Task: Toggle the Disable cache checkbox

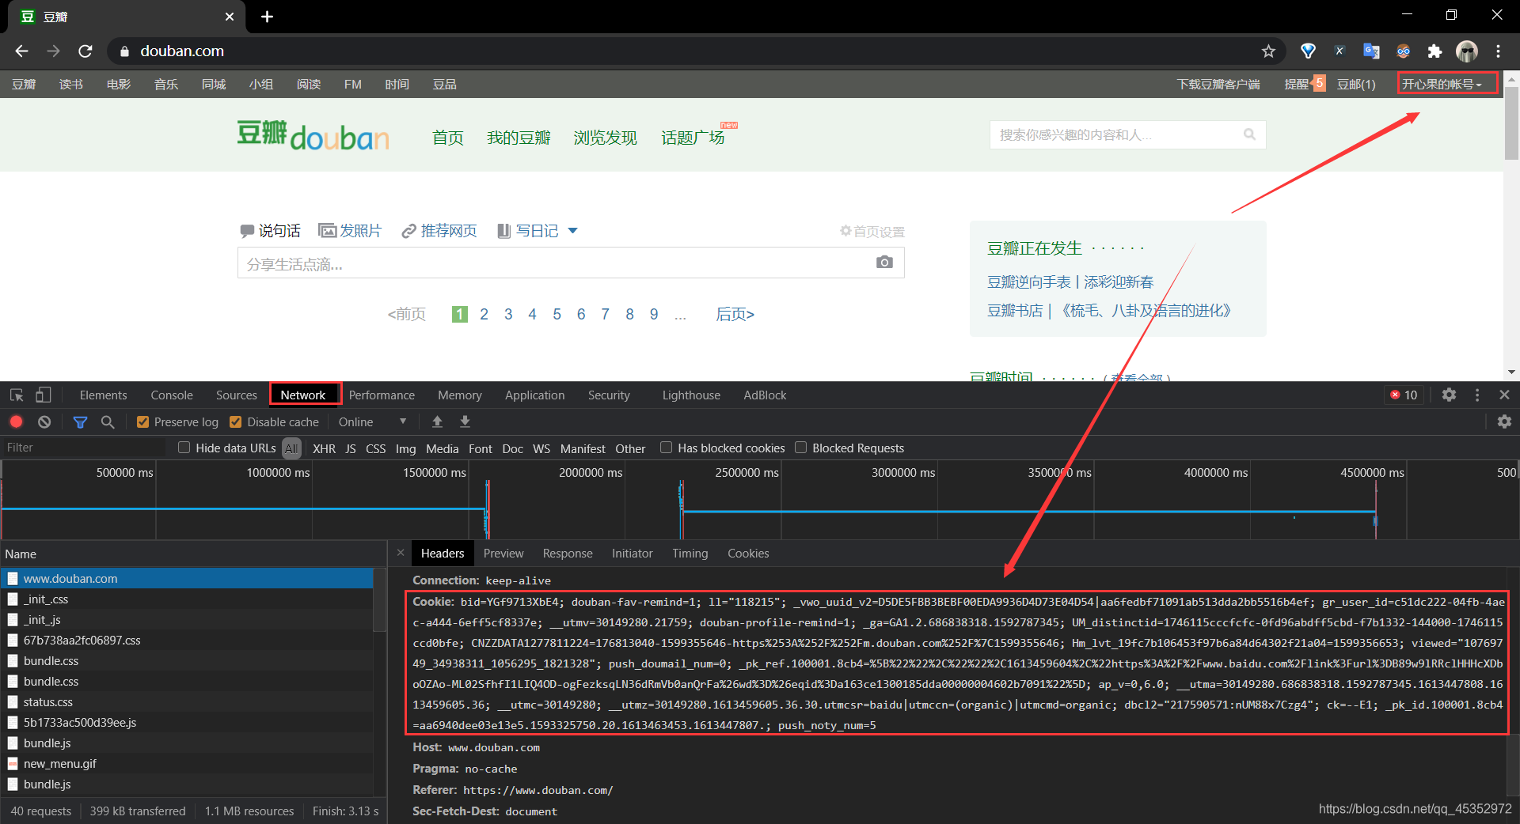Action: [x=235, y=422]
